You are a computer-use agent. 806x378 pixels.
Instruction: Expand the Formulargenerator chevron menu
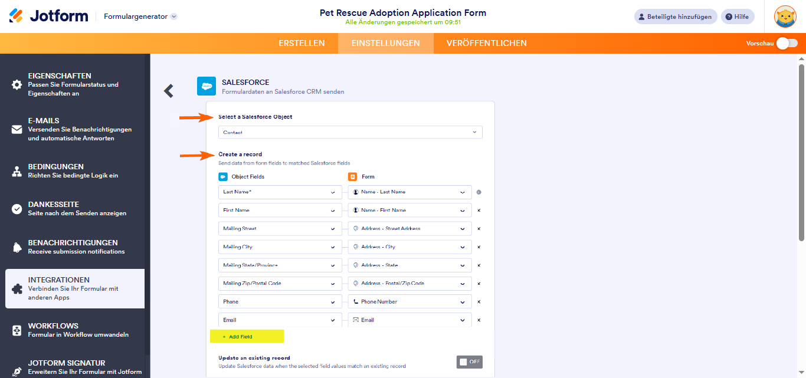(x=173, y=17)
